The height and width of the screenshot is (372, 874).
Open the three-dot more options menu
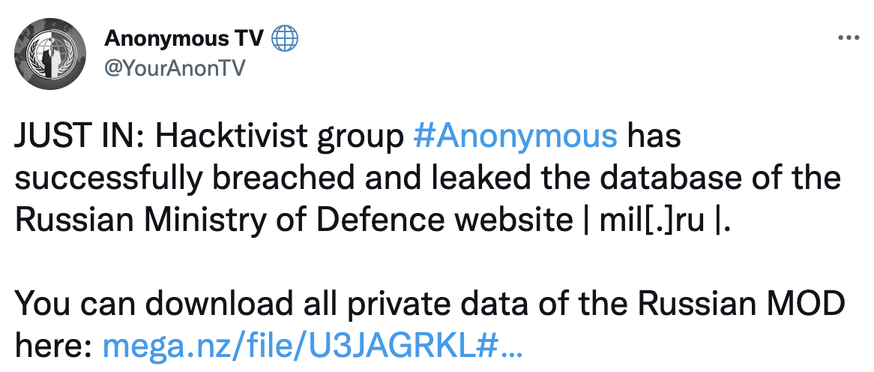point(849,38)
